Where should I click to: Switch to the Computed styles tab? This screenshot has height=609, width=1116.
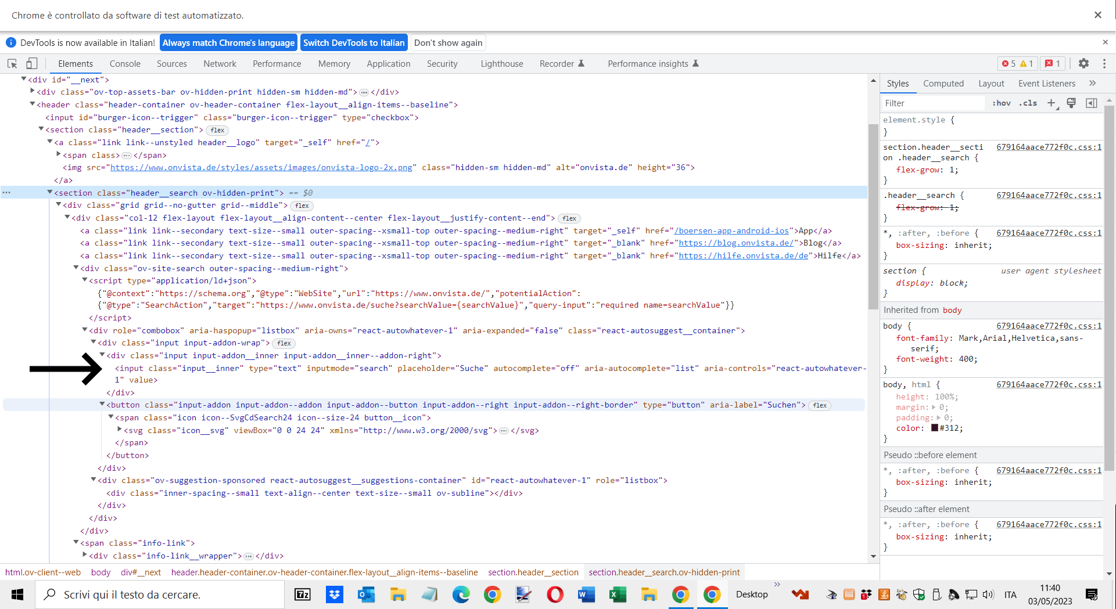coord(943,84)
